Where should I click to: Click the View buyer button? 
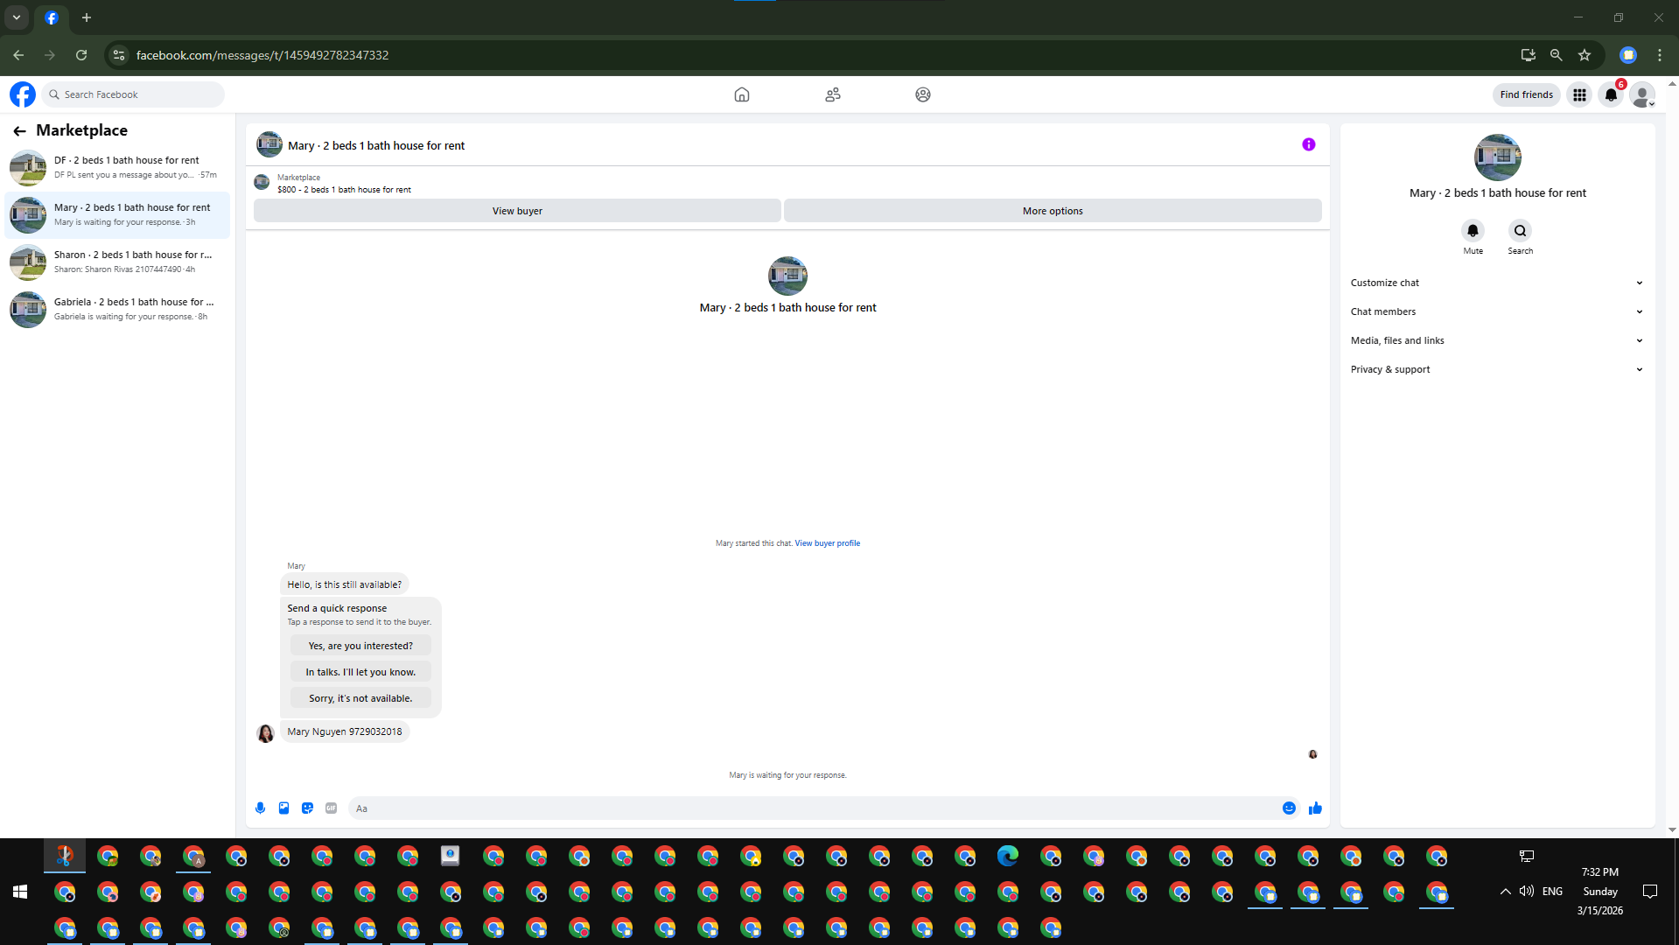point(517,211)
